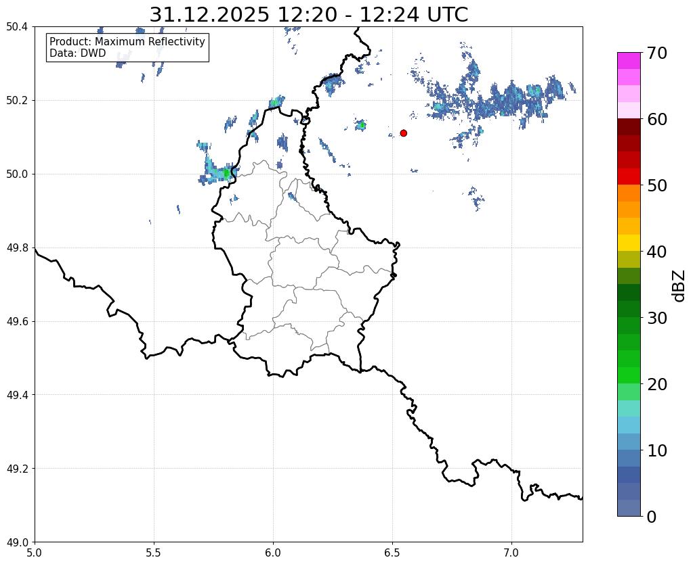Click the latitude label '49.0'
This screenshot has width=693, height=564.
(x=17, y=542)
